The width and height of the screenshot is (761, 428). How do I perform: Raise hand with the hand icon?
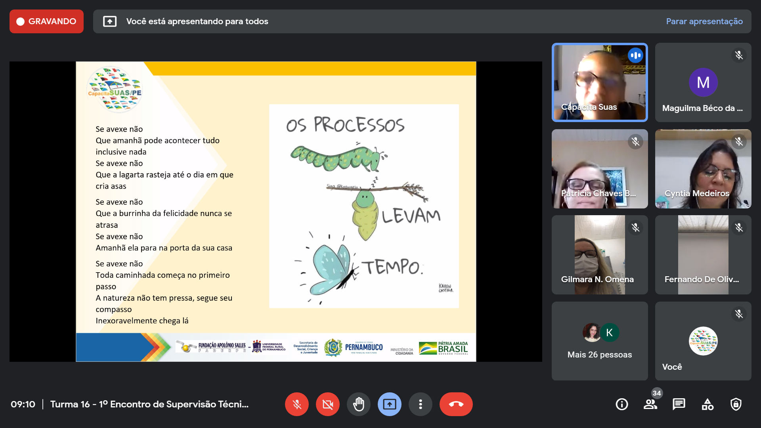coord(358,404)
